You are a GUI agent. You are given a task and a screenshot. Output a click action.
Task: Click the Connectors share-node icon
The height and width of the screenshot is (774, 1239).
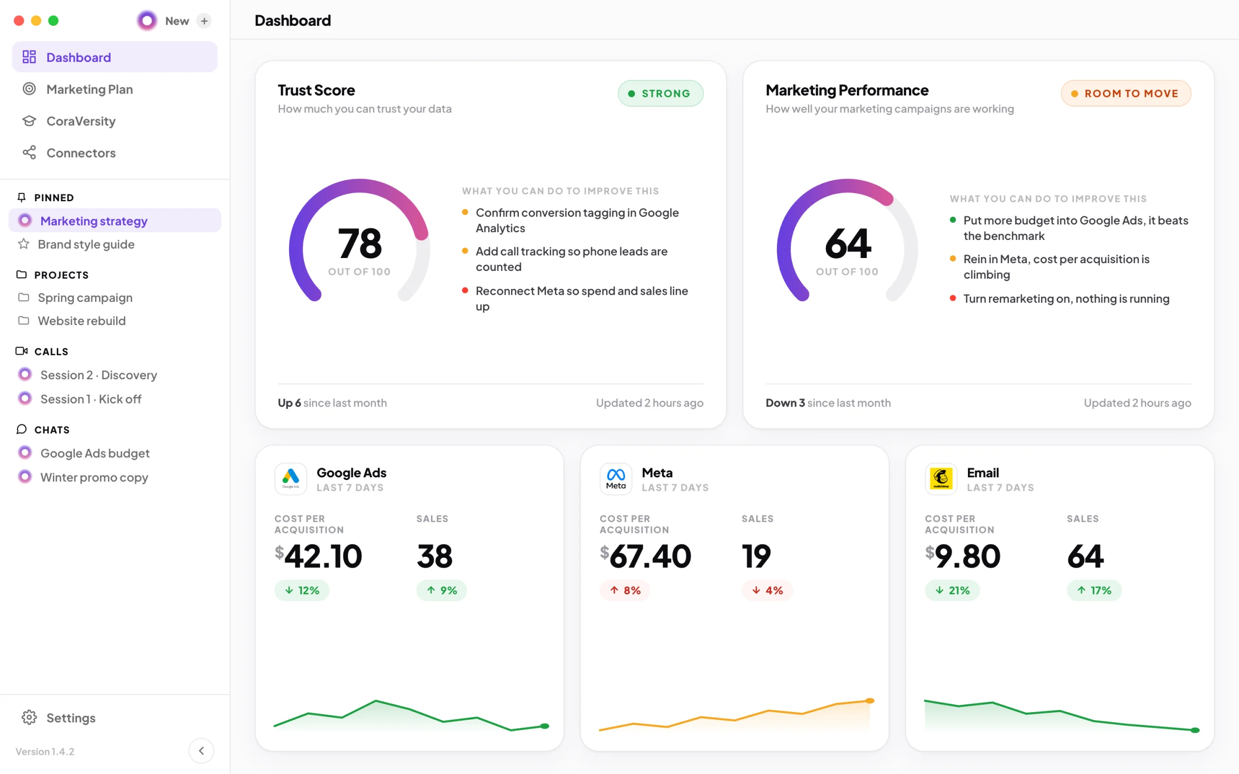click(x=29, y=152)
